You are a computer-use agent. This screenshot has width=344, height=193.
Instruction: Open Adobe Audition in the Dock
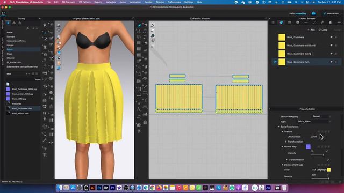click(268, 188)
